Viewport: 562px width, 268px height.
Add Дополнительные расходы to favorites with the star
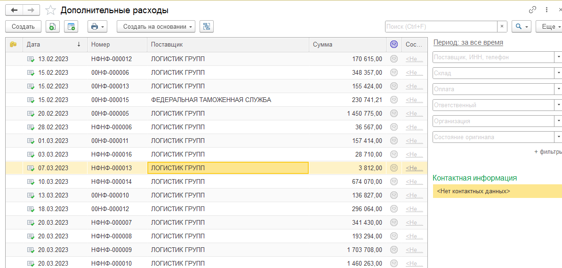(50, 10)
